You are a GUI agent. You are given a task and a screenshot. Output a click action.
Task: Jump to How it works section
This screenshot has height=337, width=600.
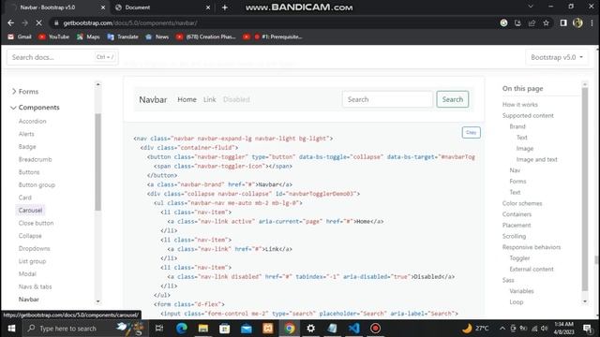click(x=520, y=104)
